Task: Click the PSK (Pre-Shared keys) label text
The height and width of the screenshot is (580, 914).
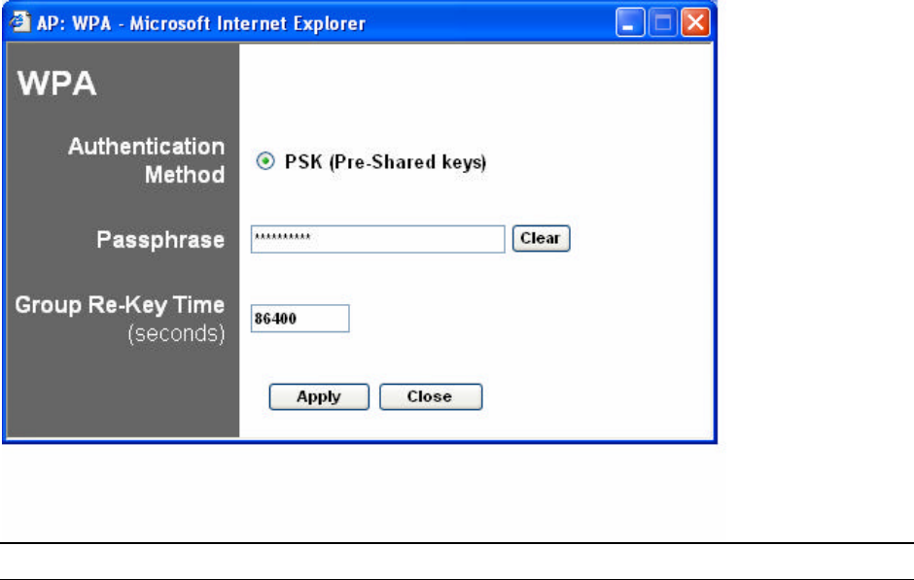Action: click(x=385, y=162)
